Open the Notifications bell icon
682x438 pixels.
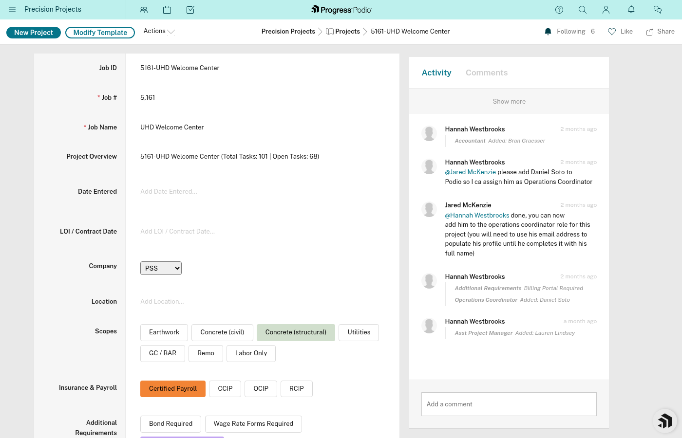point(631,9)
